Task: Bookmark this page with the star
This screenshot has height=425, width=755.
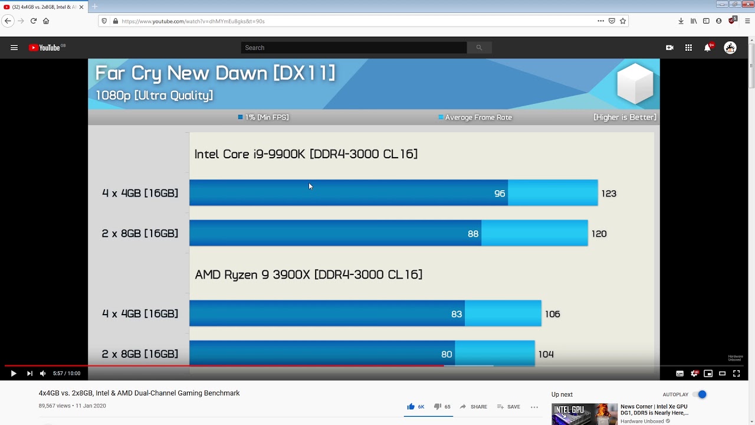Action: (623, 21)
